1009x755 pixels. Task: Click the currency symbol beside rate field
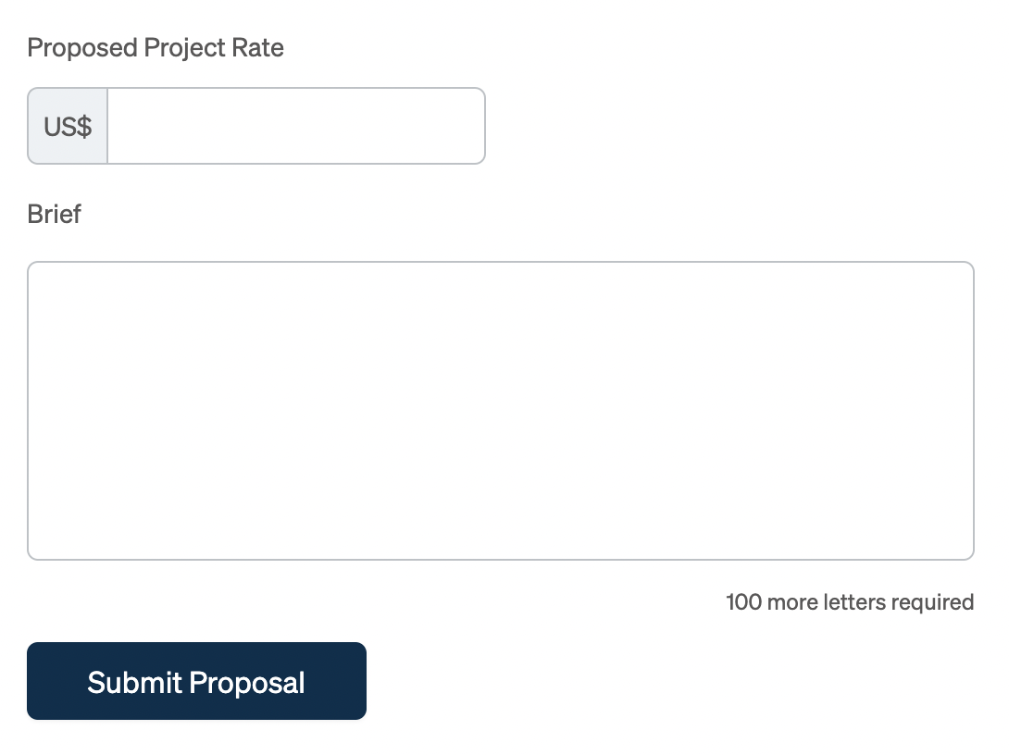point(68,126)
